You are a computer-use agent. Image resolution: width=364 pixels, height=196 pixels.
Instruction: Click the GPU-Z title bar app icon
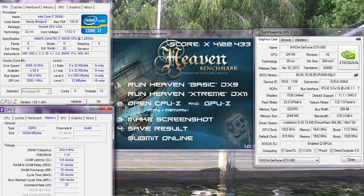tap(258, 32)
